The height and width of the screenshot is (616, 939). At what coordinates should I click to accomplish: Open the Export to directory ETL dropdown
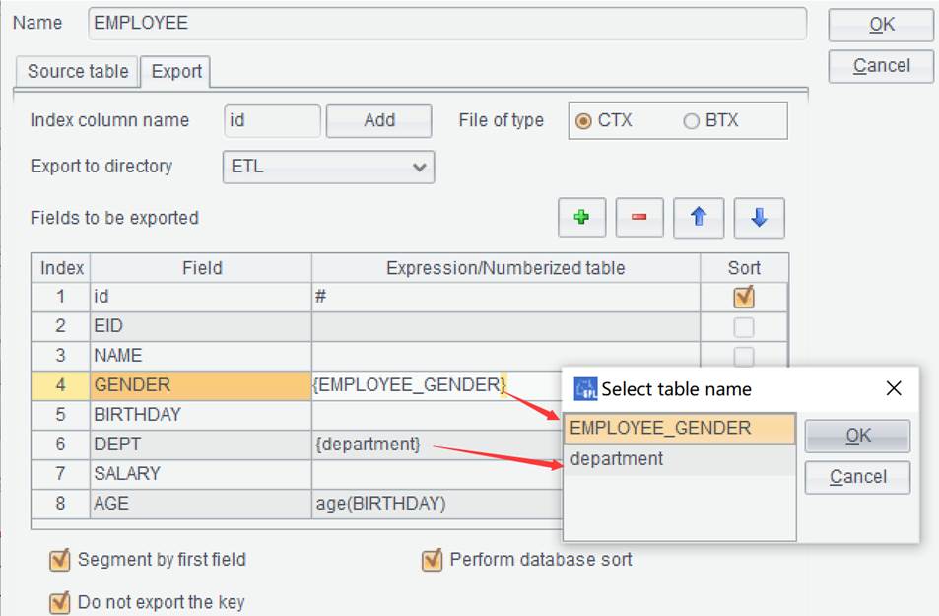(328, 167)
